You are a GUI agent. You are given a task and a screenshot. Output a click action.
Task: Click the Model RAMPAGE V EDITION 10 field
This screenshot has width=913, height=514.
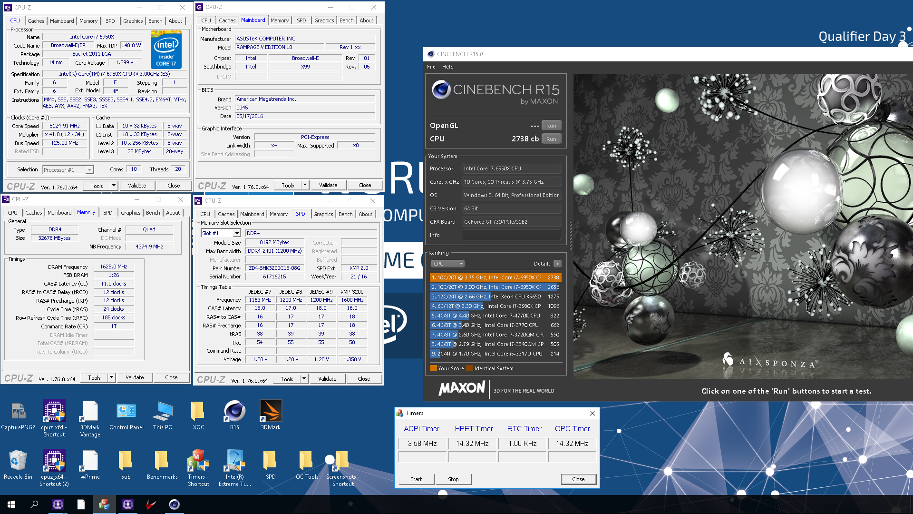[279, 47]
